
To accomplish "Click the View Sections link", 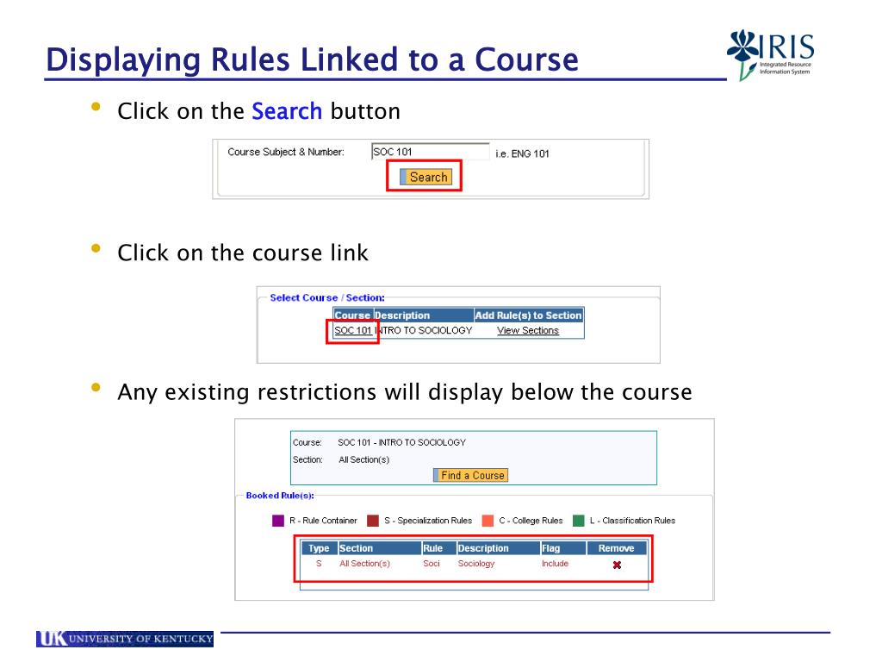I will click(x=528, y=330).
